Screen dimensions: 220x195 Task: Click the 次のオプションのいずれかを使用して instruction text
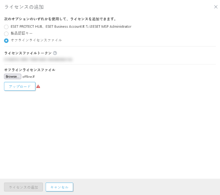(x=60, y=19)
